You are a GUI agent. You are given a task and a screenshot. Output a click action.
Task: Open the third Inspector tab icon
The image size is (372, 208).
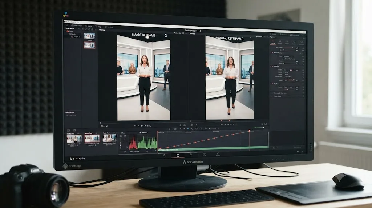pyautogui.click(x=287, y=42)
